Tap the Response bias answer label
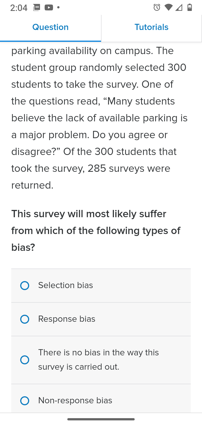The height and width of the screenshot is (426, 202). (67, 319)
